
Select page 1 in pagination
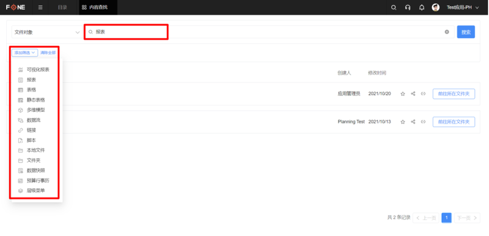coord(447,218)
